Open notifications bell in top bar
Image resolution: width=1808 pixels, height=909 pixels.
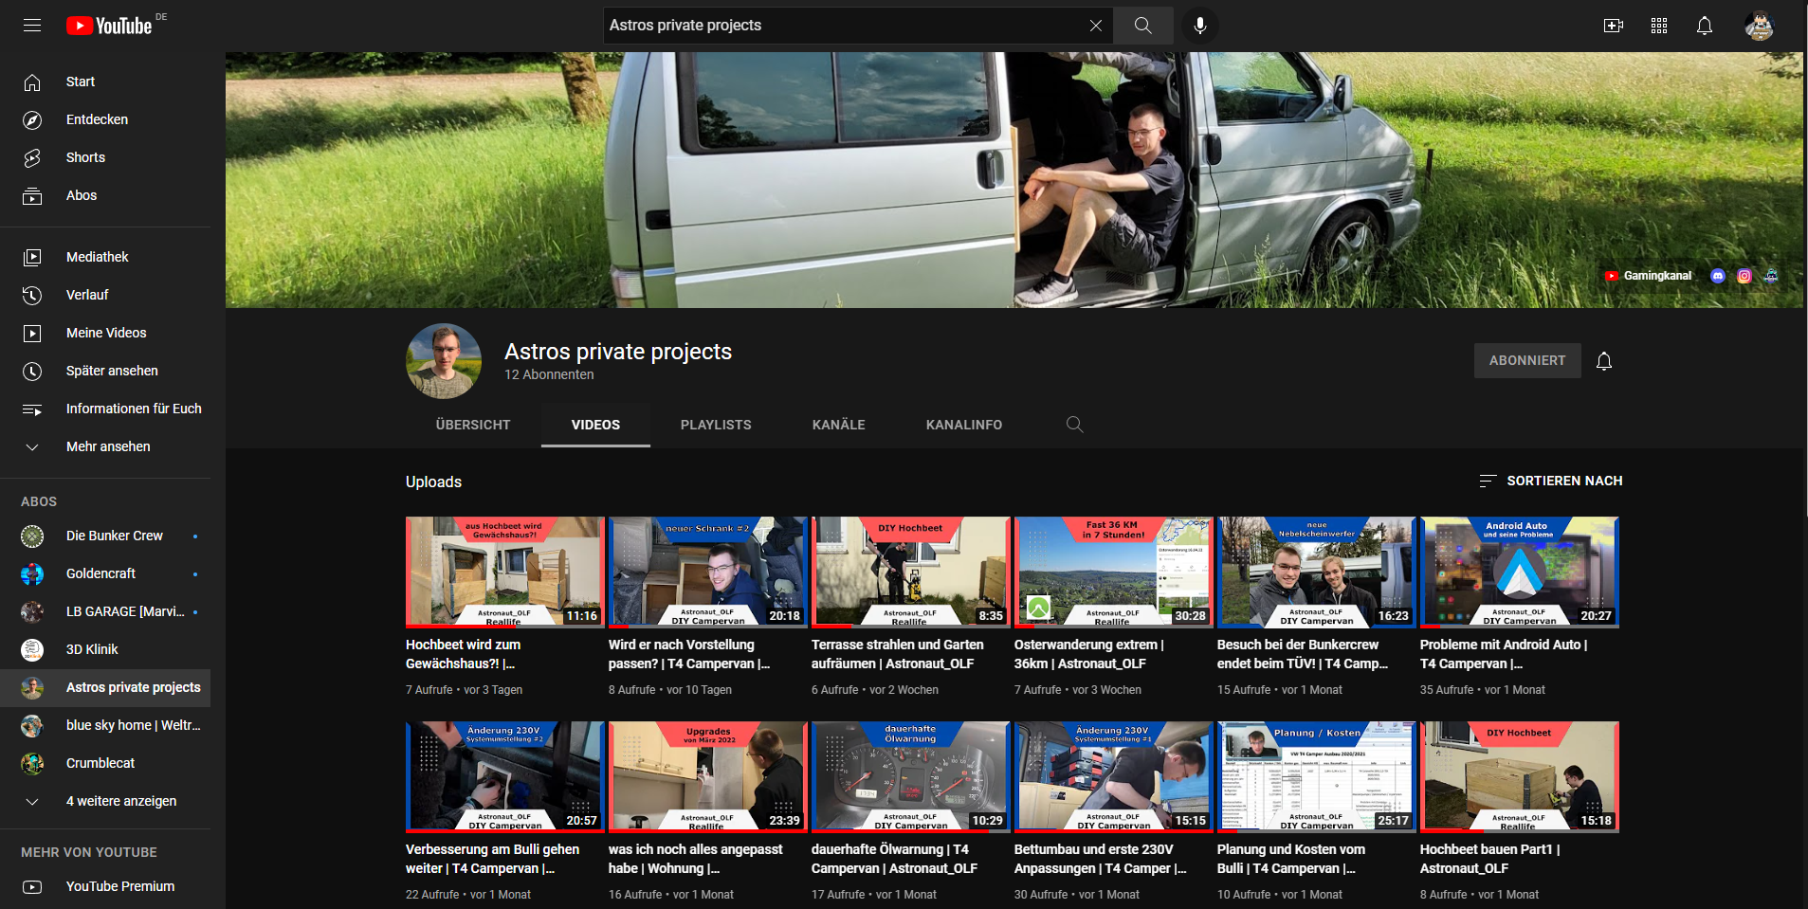tap(1704, 26)
